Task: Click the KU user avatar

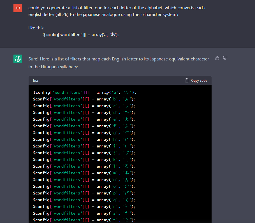Action: pos(18,8)
